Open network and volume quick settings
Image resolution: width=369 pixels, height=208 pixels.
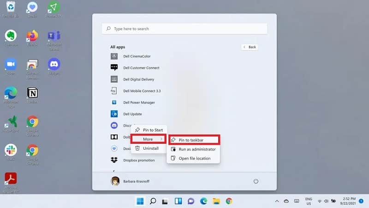(327, 201)
